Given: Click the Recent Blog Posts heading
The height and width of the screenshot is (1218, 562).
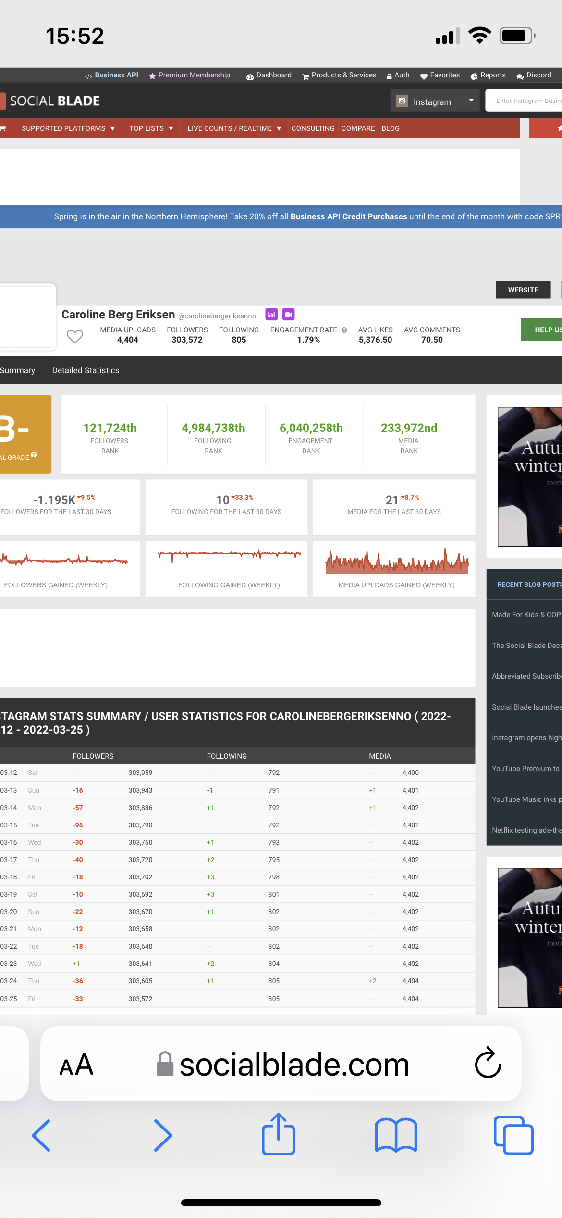Looking at the screenshot, I should (530, 584).
